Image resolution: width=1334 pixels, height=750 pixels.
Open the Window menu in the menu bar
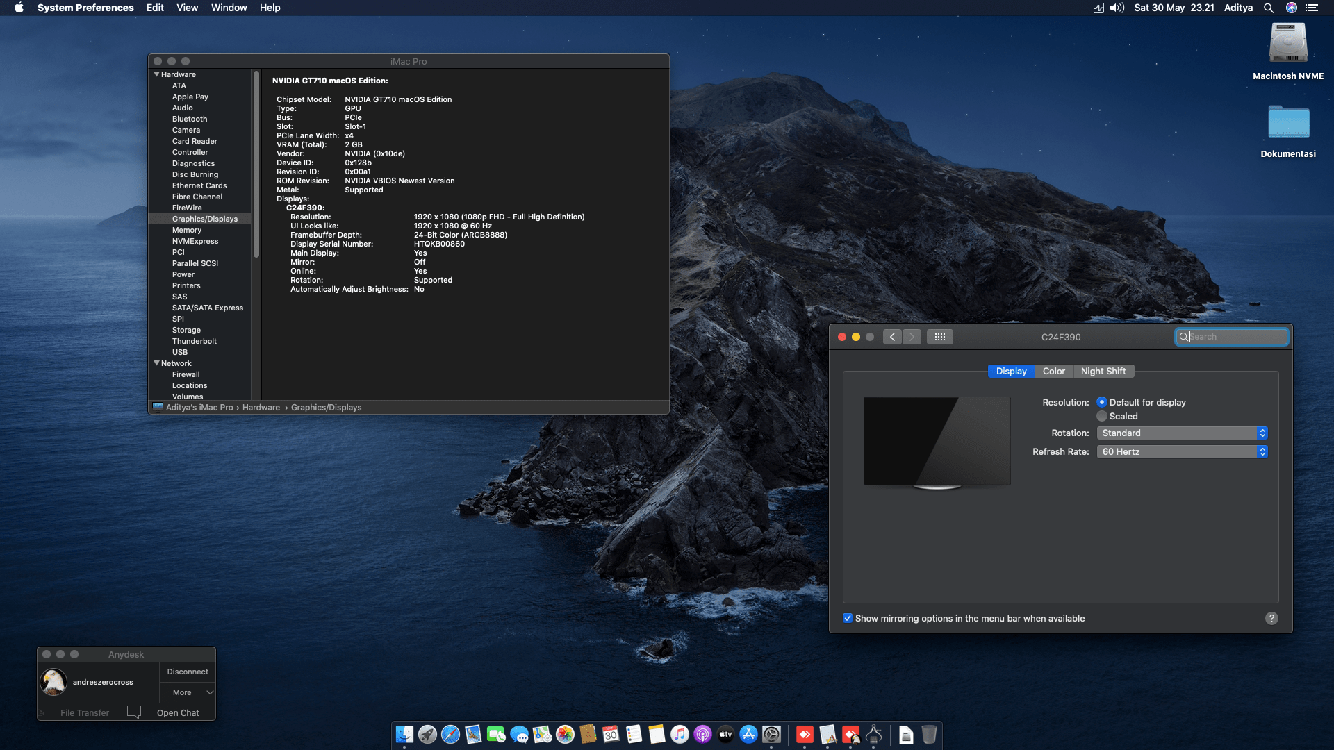pos(229,8)
